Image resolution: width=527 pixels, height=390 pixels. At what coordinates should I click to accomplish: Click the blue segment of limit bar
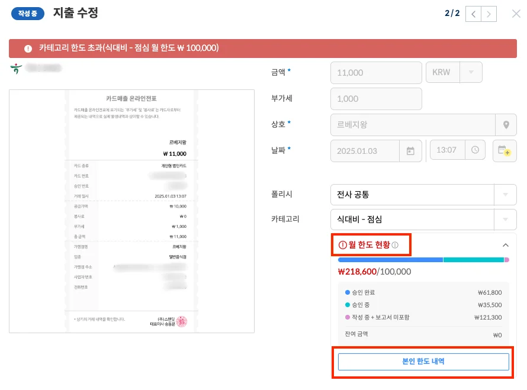click(x=390, y=260)
